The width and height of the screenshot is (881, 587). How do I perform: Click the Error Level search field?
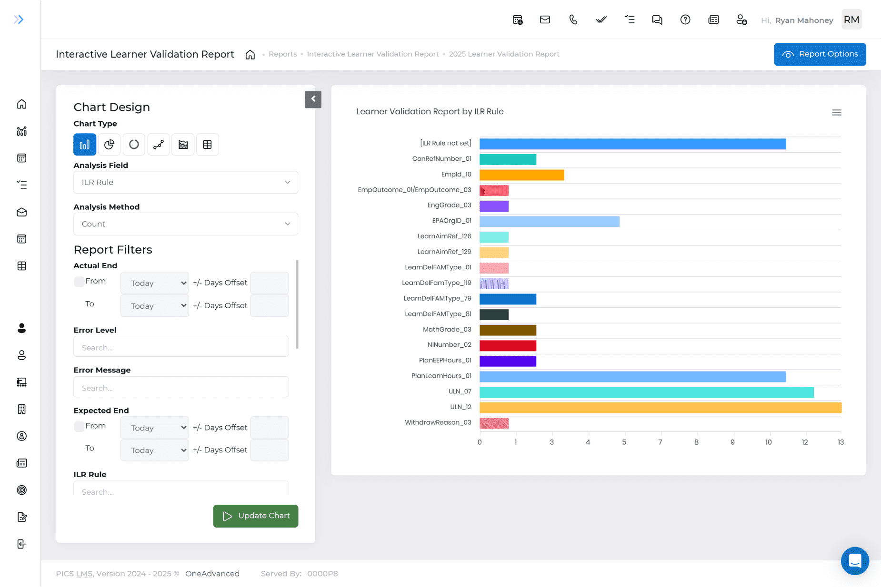[181, 348]
